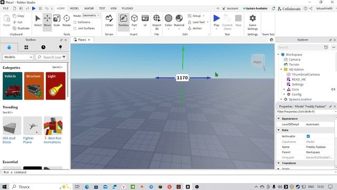The image size is (337, 190).
Task: Switch to the AVATAR ribbon tab
Action: click(89, 8)
